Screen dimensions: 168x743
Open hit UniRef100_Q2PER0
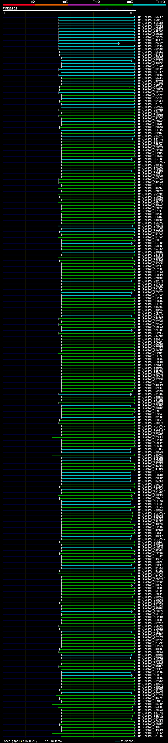coord(151,46)
